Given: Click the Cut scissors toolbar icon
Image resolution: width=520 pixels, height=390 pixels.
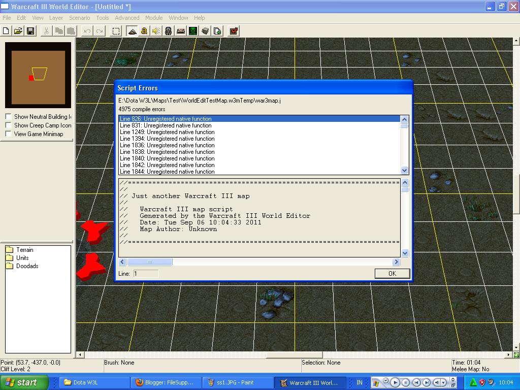Looking at the screenshot, I should (46, 31).
